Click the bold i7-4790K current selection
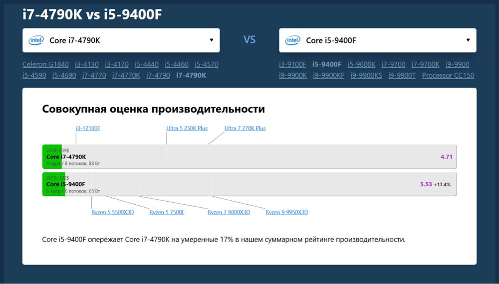Image resolution: width=499 pixels, height=284 pixels. point(191,76)
